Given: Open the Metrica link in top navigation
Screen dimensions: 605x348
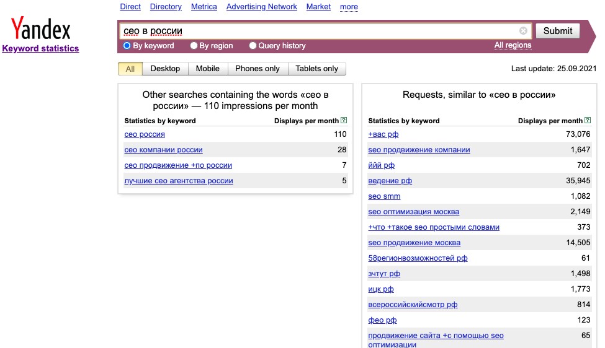Looking at the screenshot, I should [204, 7].
